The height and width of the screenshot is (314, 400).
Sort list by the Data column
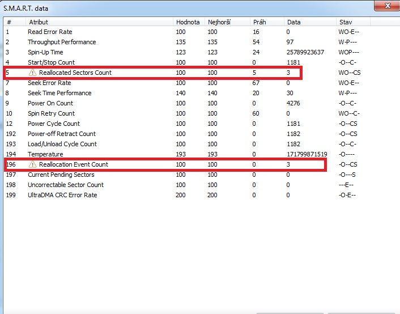[x=293, y=22]
